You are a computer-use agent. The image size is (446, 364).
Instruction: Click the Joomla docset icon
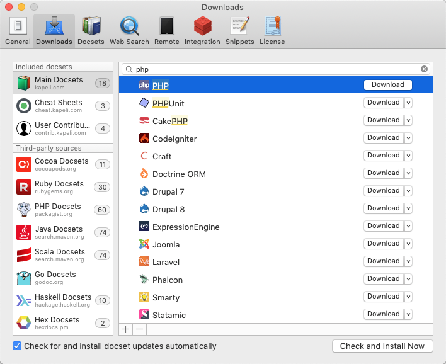[x=144, y=244]
